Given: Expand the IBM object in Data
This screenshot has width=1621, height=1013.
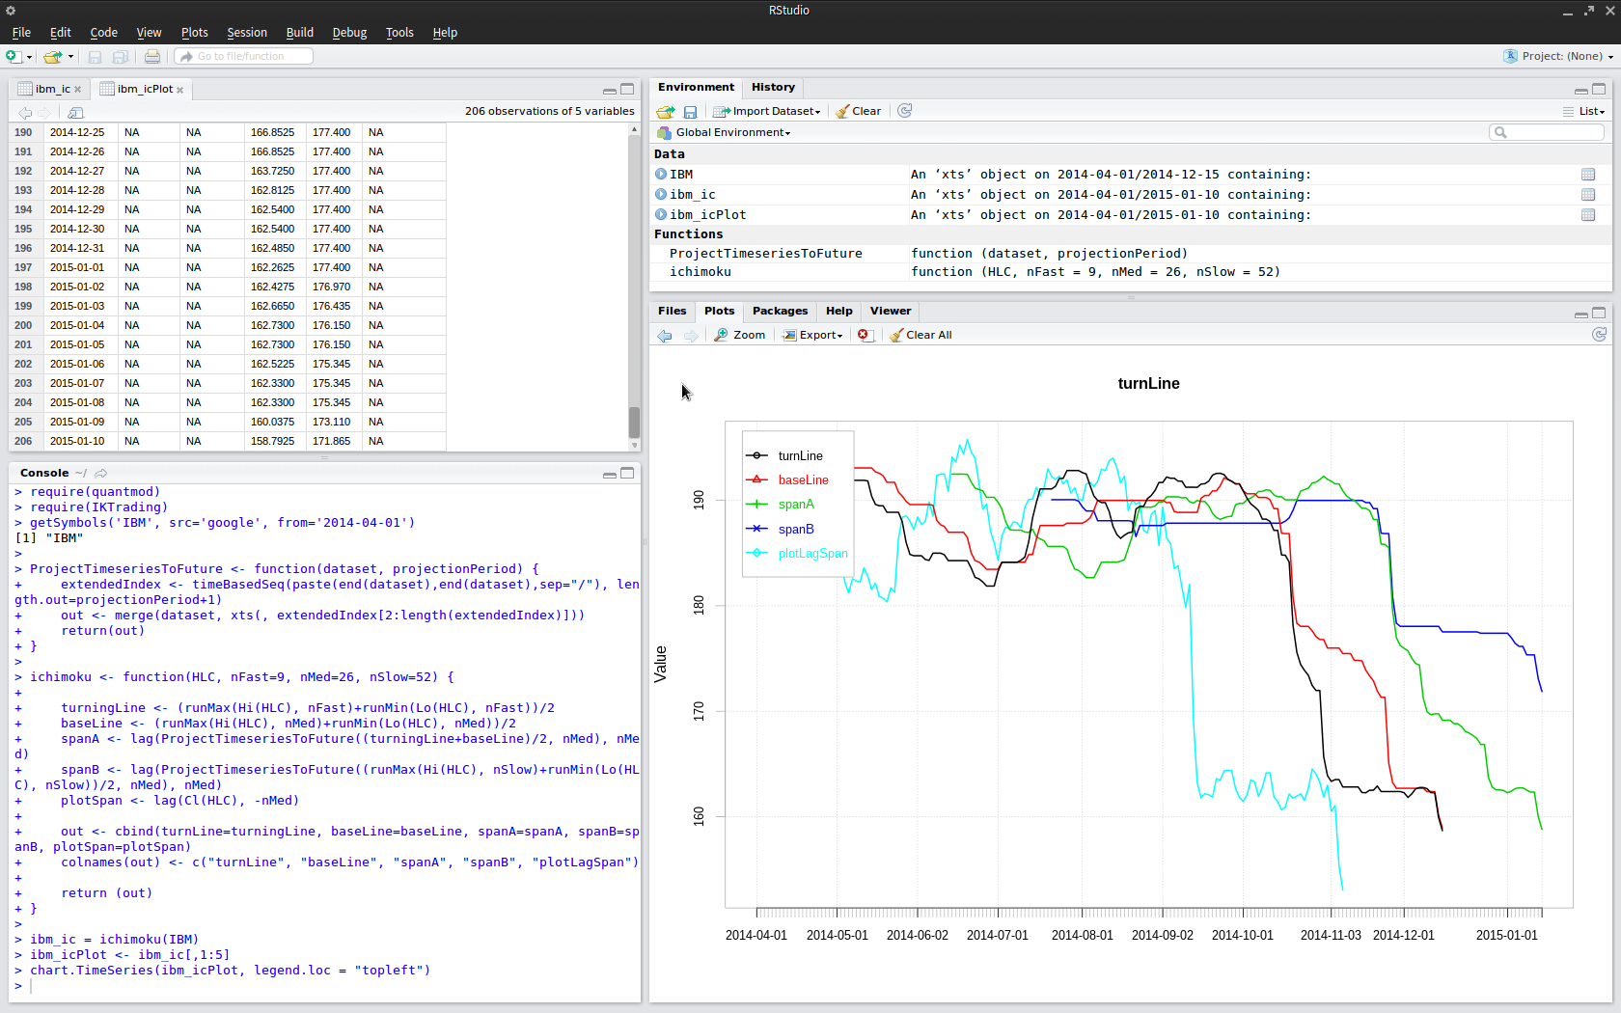Looking at the screenshot, I should coord(661,175).
